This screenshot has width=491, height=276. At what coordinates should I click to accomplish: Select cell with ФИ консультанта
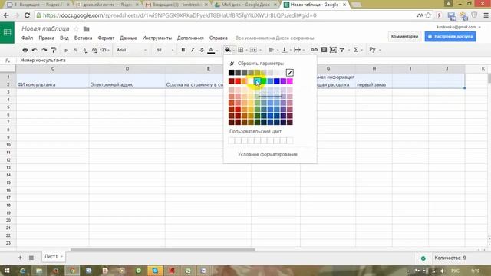coord(53,84)
